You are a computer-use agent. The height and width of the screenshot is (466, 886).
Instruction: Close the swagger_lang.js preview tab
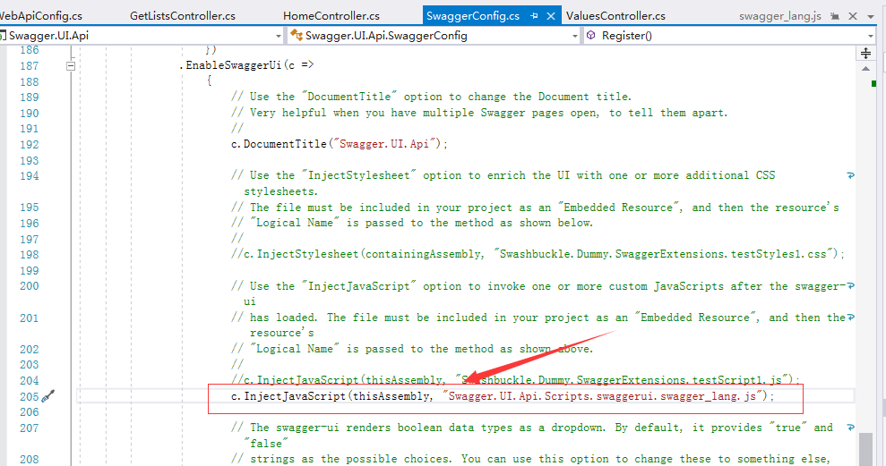tap(853, 16)
